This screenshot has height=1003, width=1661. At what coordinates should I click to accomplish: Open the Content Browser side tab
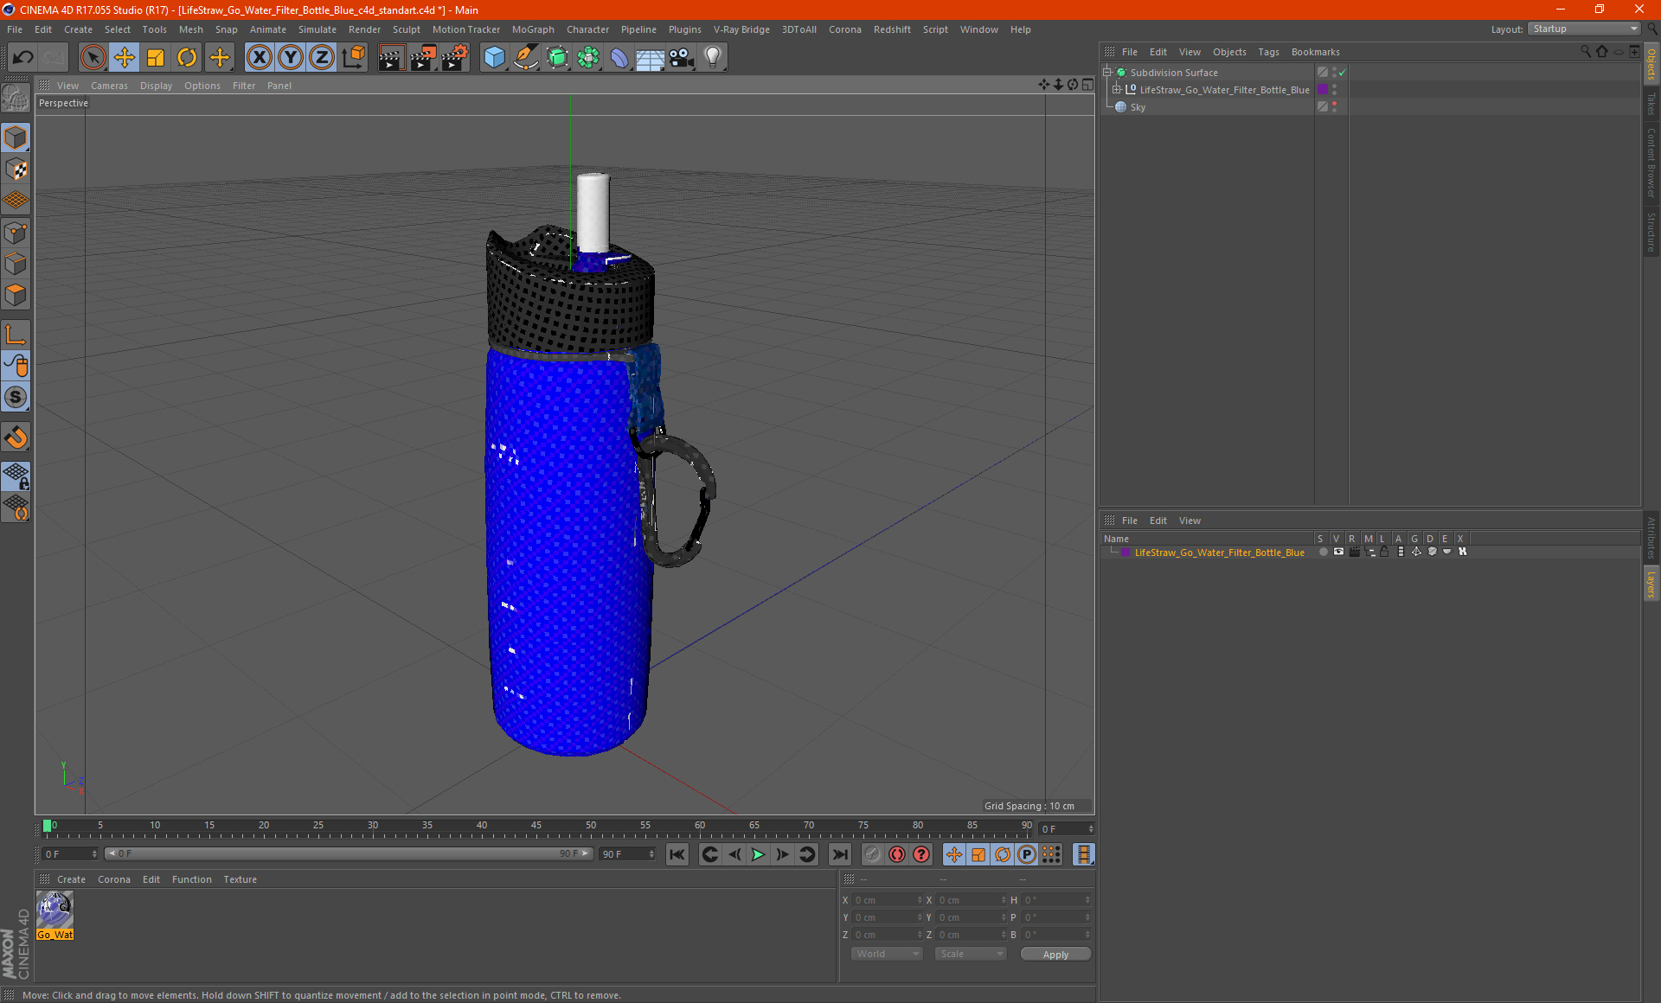point(1651,163)
